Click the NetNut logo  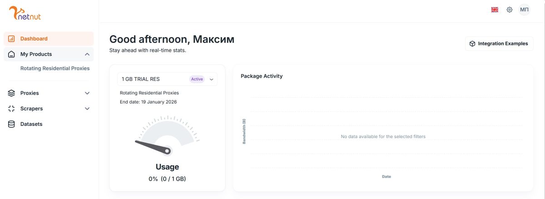coord(25,14)
